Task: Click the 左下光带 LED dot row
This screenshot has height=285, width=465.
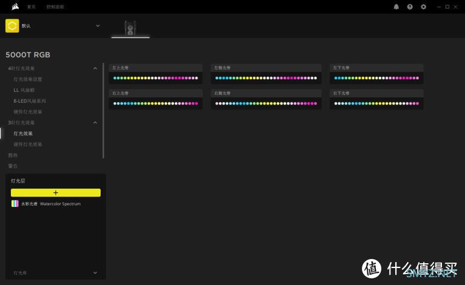Action: pos(376,78)
